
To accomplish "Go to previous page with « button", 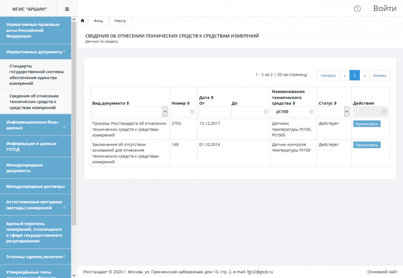I will (345, 75).
